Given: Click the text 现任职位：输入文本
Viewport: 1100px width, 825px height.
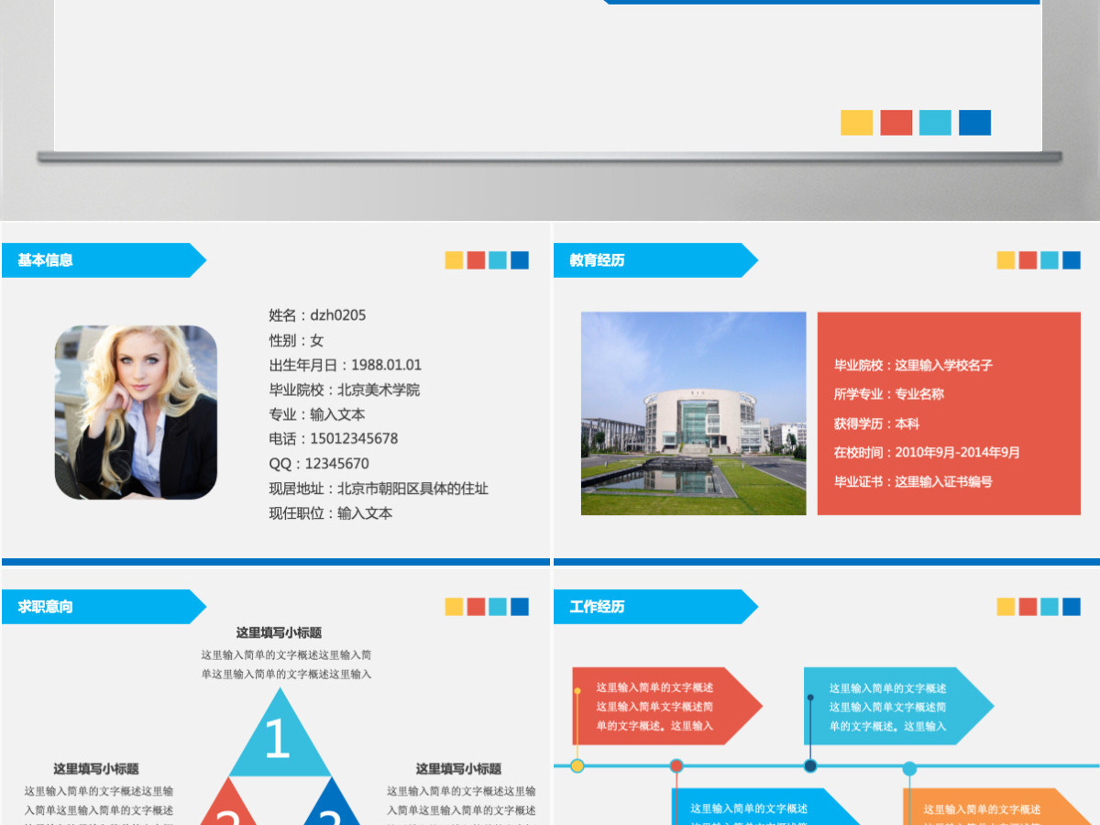Looking at the screenshot, I should coord(331,513).
